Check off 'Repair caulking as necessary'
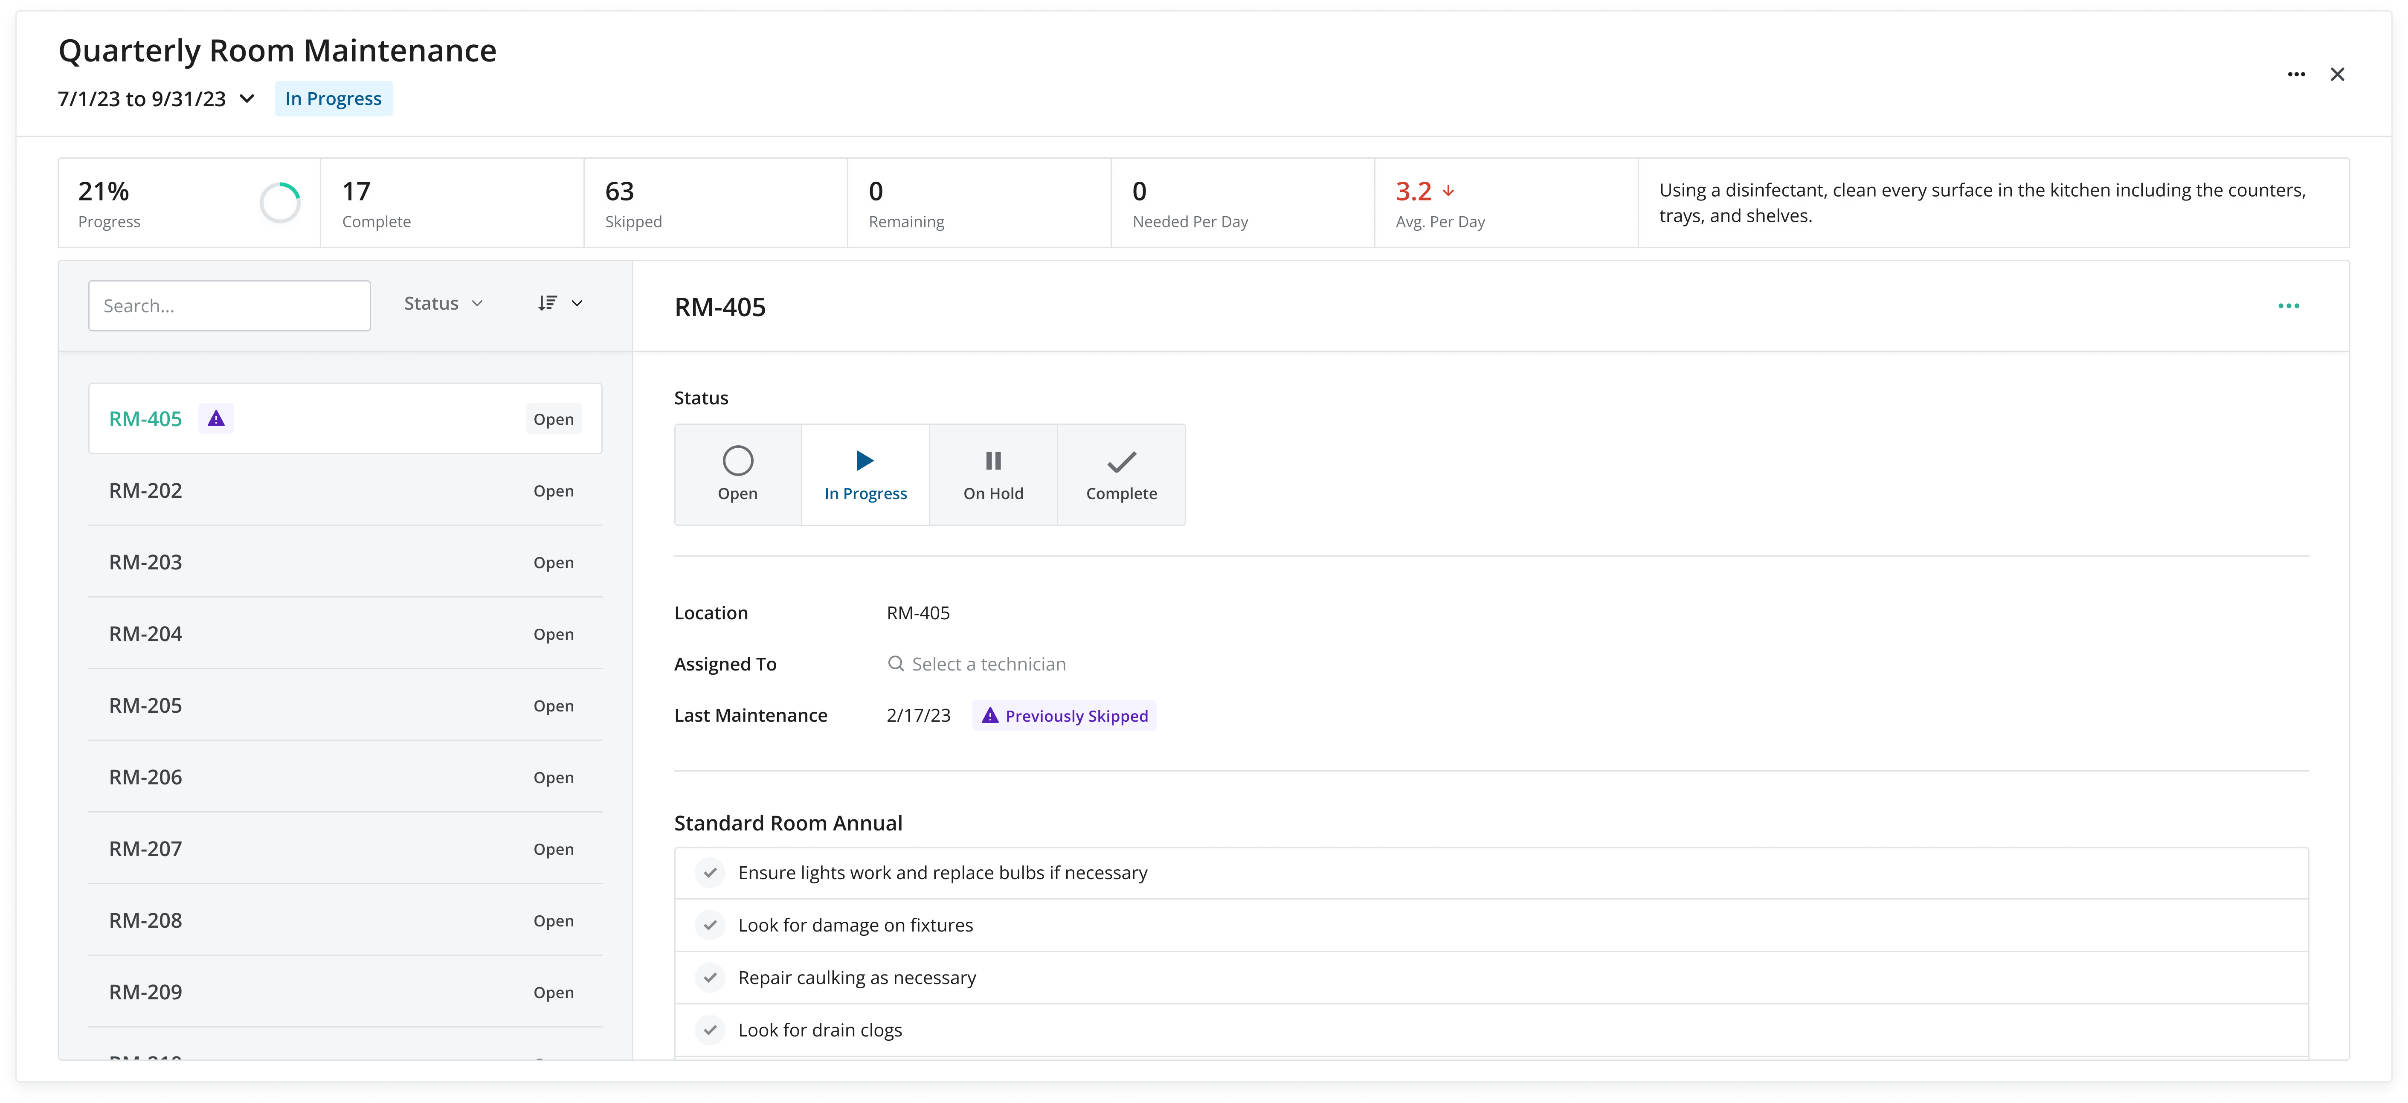This screenshot has height=1103, width=2408. click(x=711, y=978)
